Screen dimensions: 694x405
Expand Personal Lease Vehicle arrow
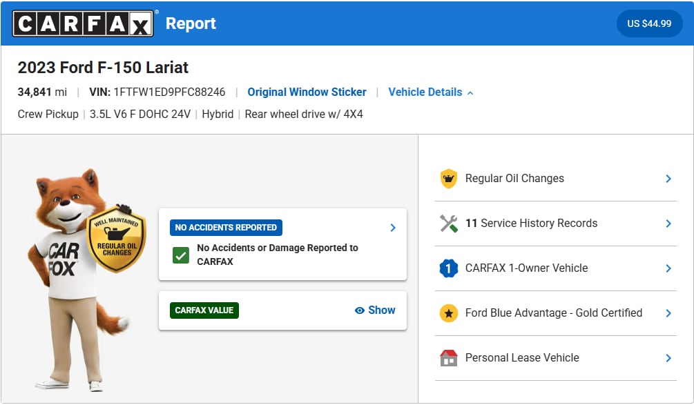click(668, 358)
